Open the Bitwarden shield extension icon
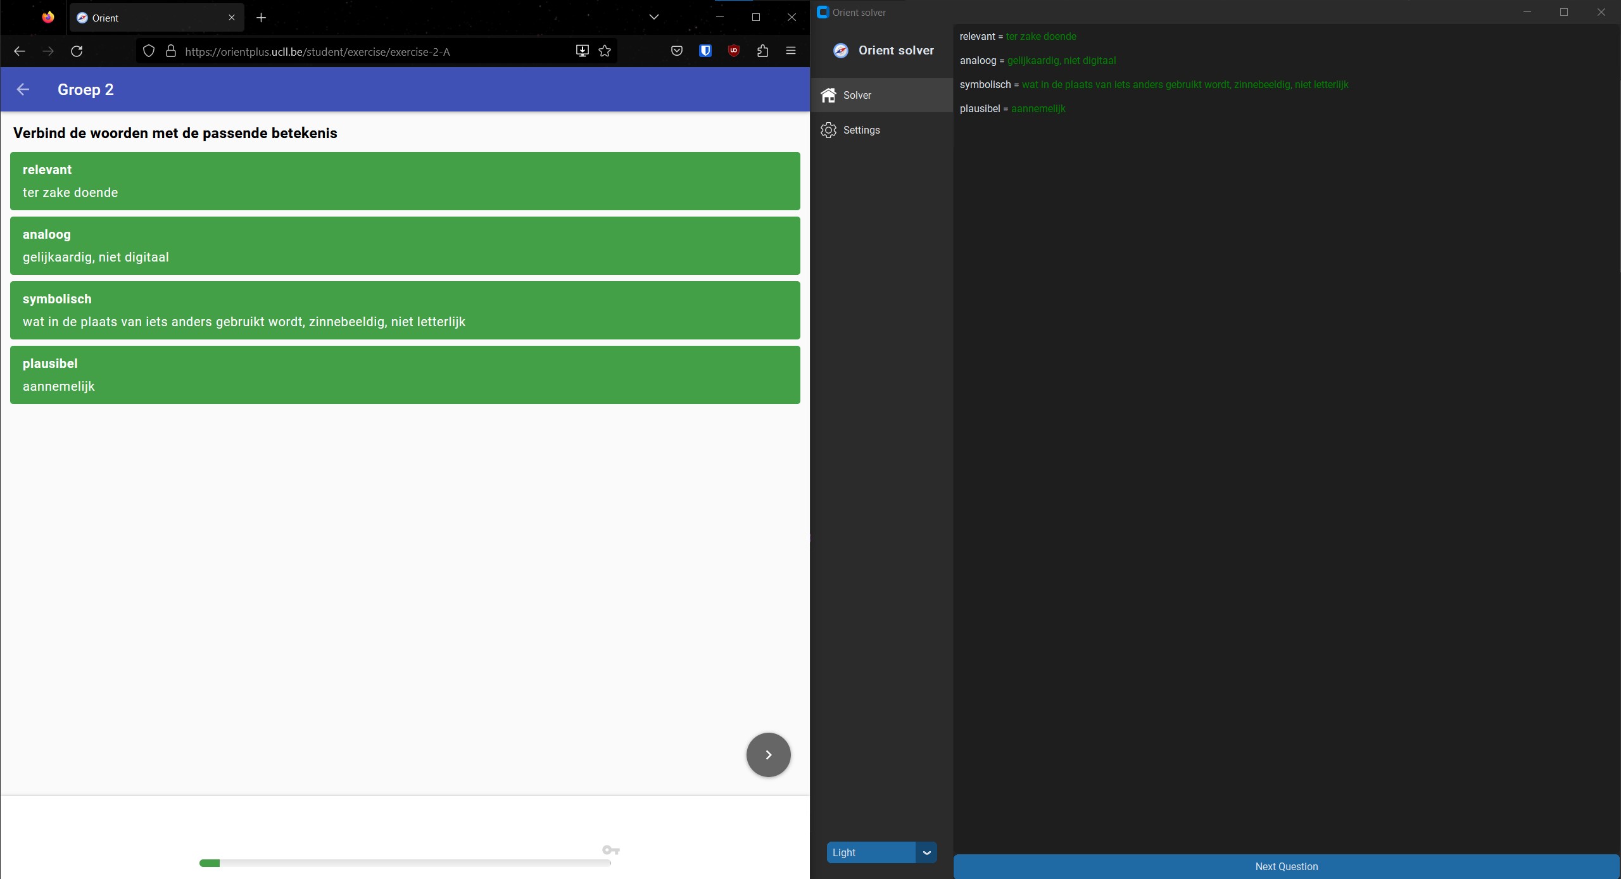This screenshot has width=1621, height=879. [705, 51]
